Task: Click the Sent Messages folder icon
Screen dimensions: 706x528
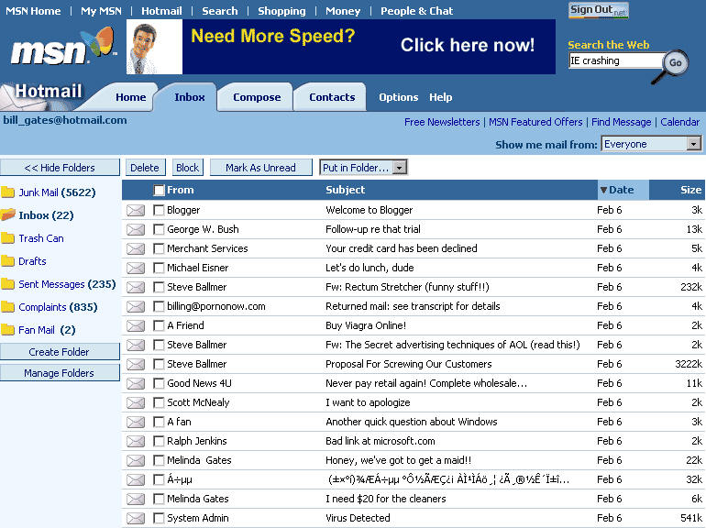Action: 7,284
